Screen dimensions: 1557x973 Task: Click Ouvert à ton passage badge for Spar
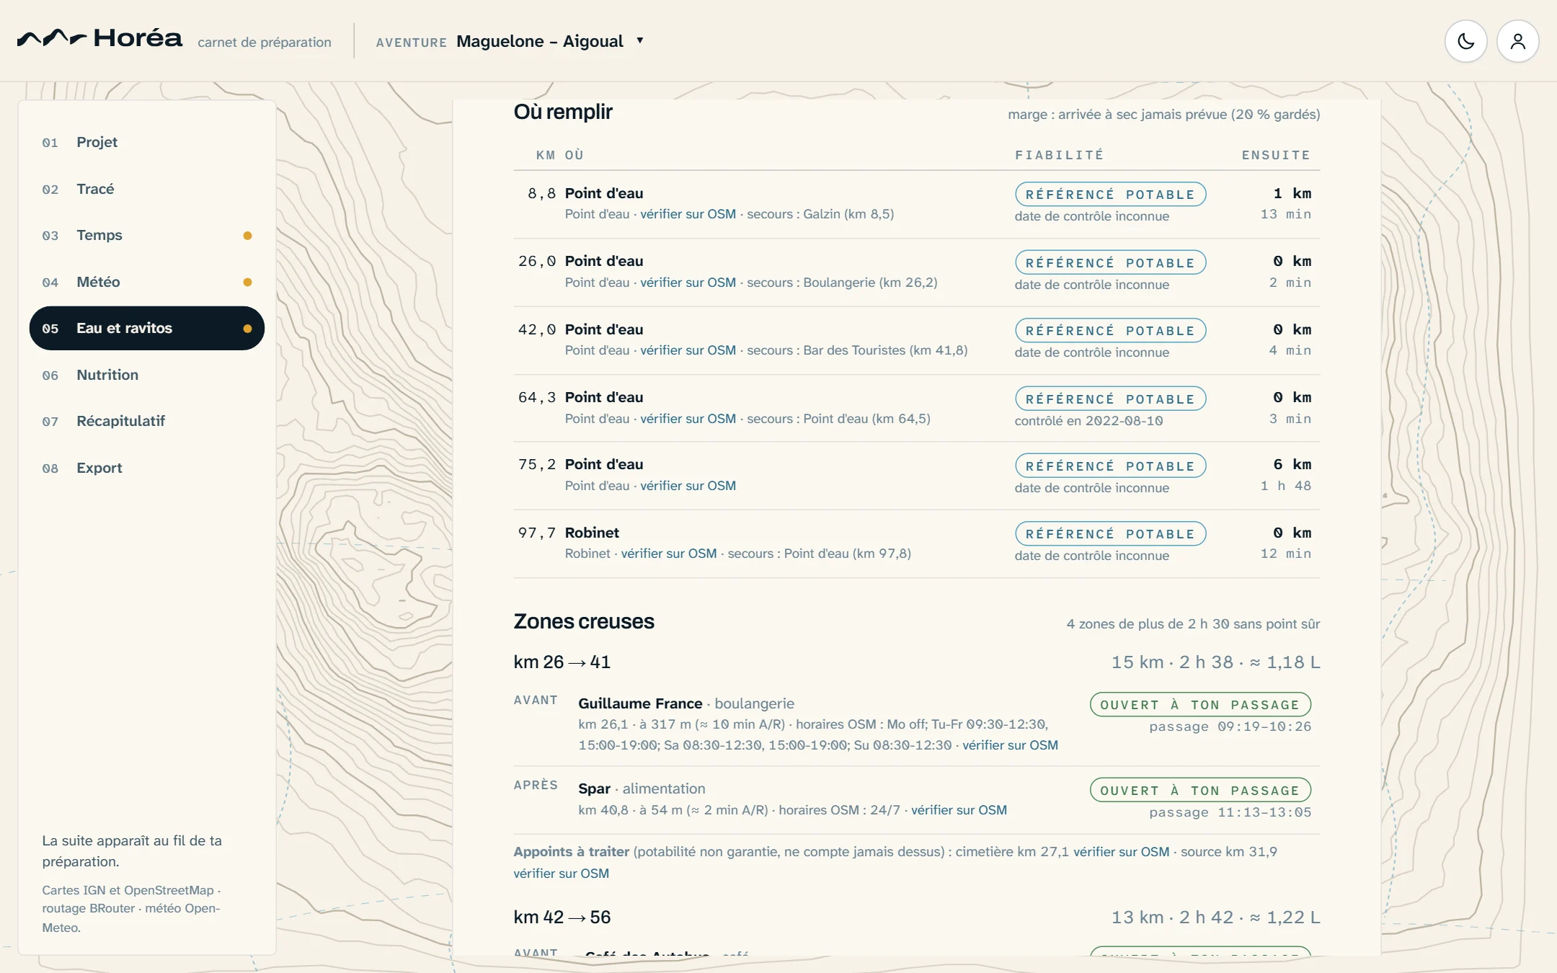point(1200,790)
